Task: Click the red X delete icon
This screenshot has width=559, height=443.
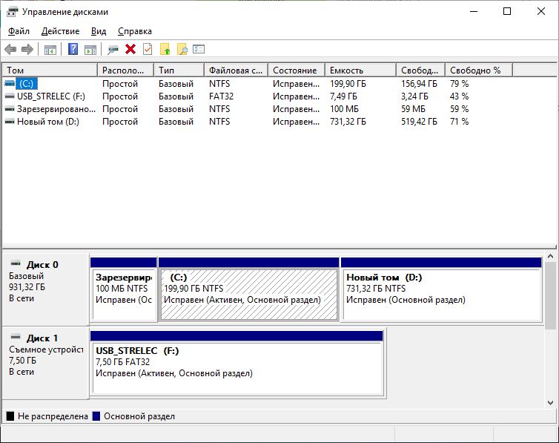Action: click(x=130, y=50)
